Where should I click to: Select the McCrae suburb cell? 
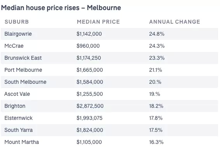click(14, 46)
